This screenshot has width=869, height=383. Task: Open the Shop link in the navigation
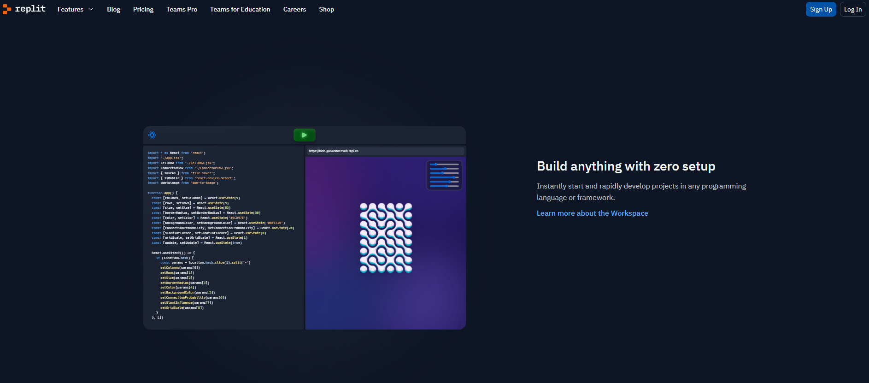pos(326,9)
